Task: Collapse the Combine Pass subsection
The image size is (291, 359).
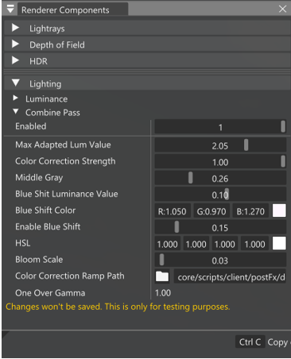Action: coord(16,111)
